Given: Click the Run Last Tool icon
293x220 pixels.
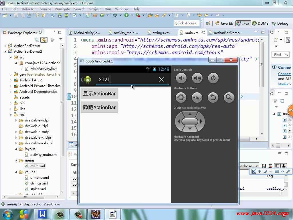Looking at the screenshot, I should point(138,15).
